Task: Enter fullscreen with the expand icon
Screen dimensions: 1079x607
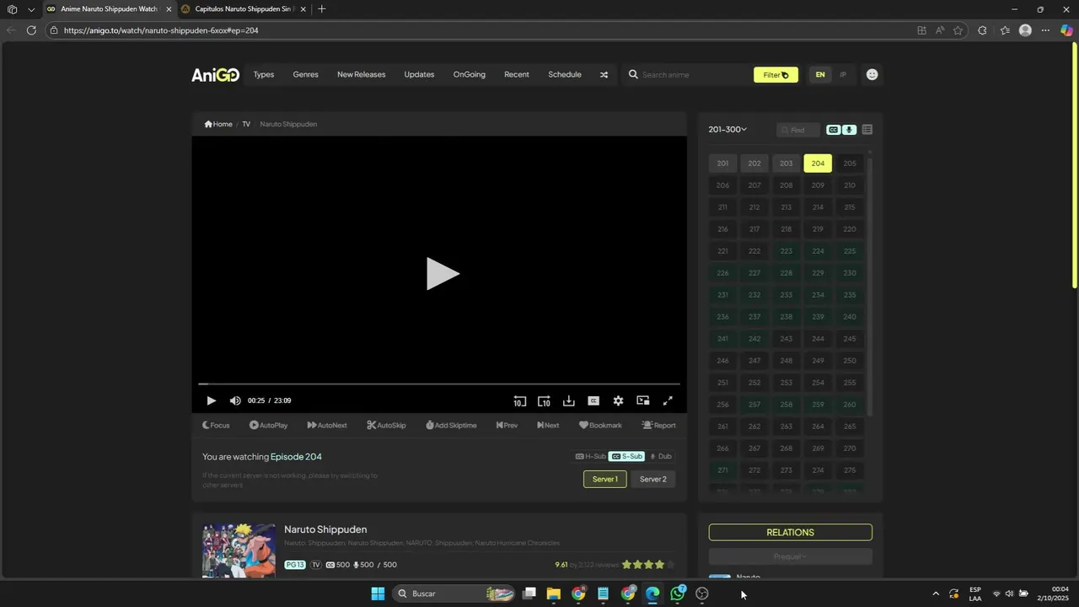Action: coord(668,401)
